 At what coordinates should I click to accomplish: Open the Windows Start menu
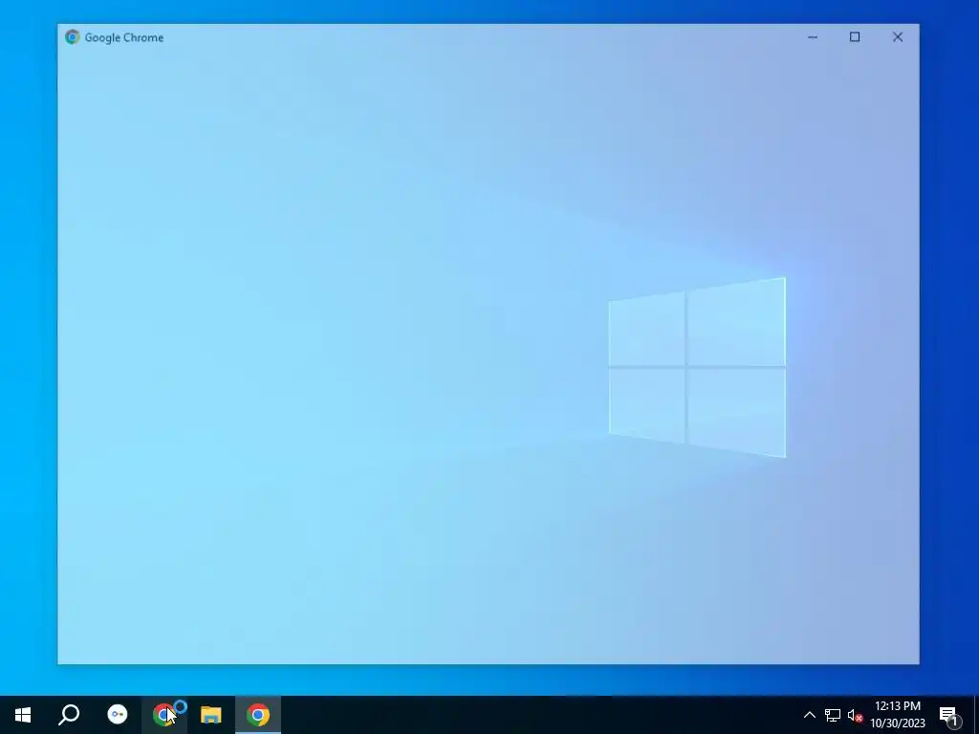click(23, 715)
